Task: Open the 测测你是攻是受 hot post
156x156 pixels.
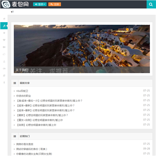Action: point(25,144)
